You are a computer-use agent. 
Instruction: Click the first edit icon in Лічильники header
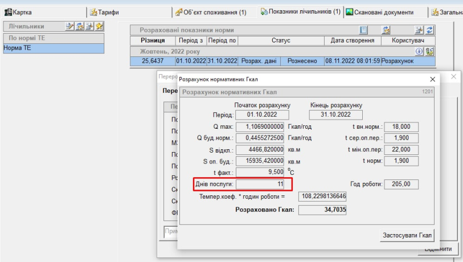[69, 26]
